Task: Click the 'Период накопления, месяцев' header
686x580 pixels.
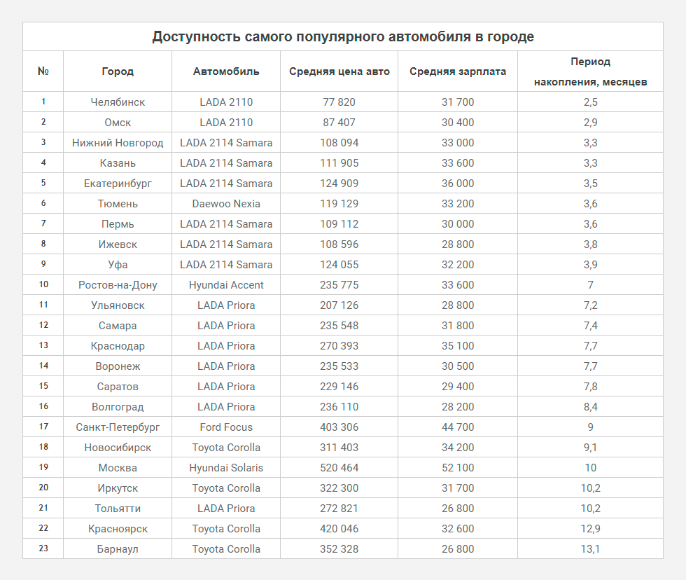Action: pos(590,71)
